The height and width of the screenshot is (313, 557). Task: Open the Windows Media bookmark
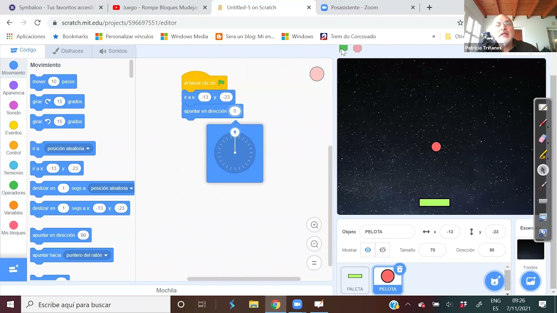pyautogui.click(x=185, y=37)
